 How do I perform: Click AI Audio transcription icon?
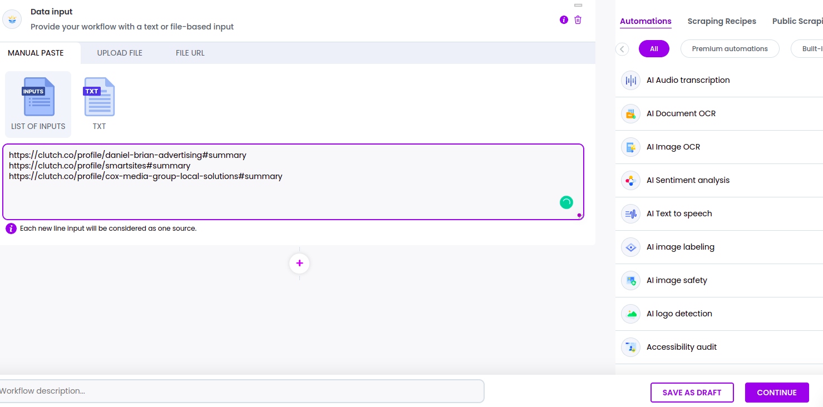coord(631,80)
